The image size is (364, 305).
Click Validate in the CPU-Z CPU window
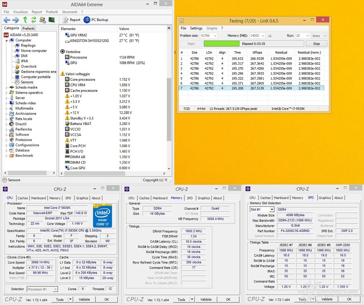tap(84, 299)
